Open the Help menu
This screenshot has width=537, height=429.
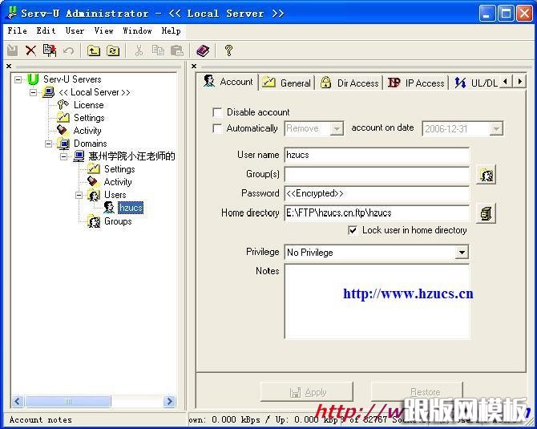coord(171,30)
